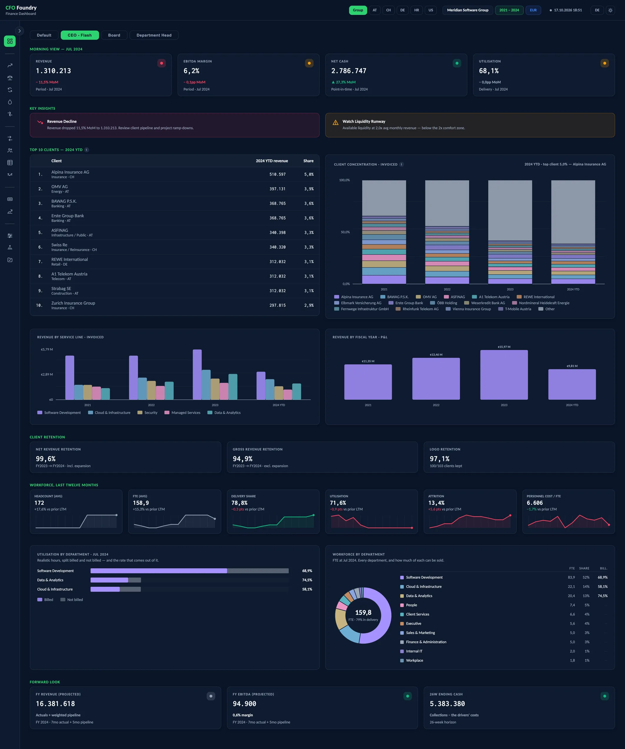Click the Revenue Decline downward trend icon
Viewport: 625px width, 749px height.
pos(40,122)
